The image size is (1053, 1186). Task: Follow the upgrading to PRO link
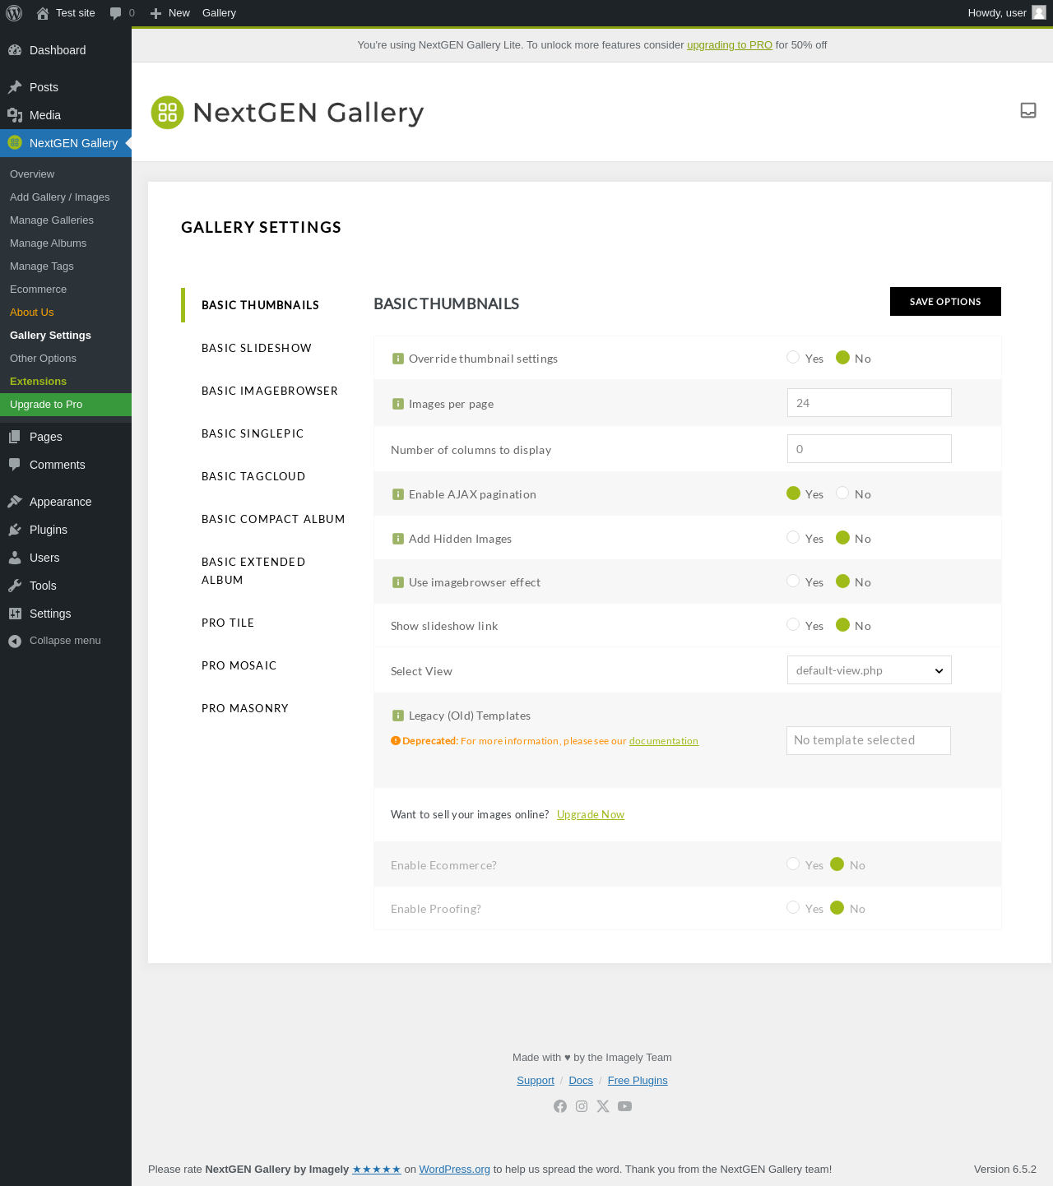pos(729,45)
